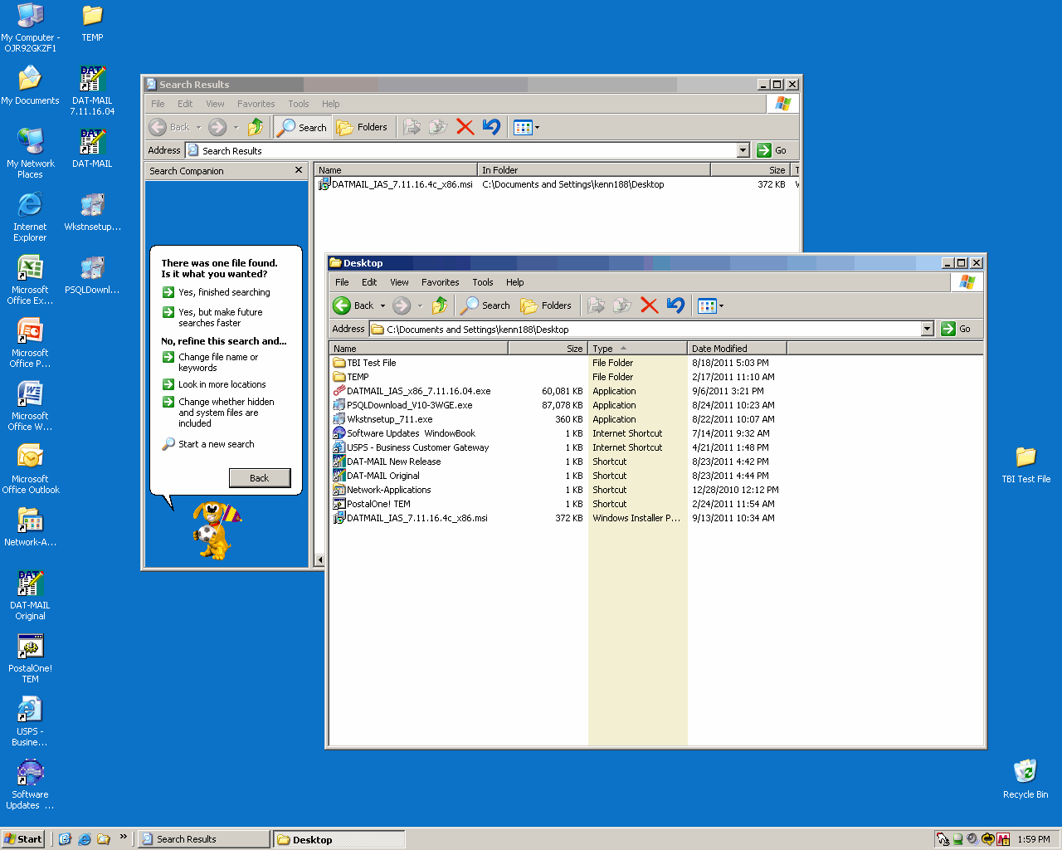Open View menu in Search Results window
Screen dimensions: 1062x850
click(215, 104)
